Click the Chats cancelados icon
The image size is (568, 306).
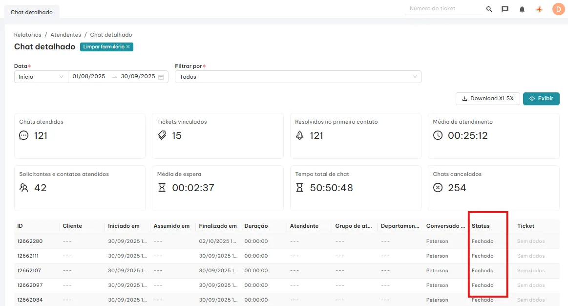(x=438, y=188)
